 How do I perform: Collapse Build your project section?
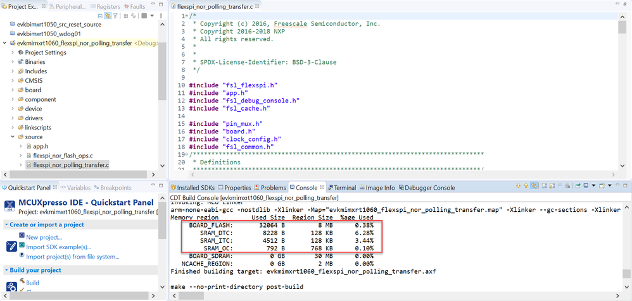pyautogui.click(x=6, y=270)
